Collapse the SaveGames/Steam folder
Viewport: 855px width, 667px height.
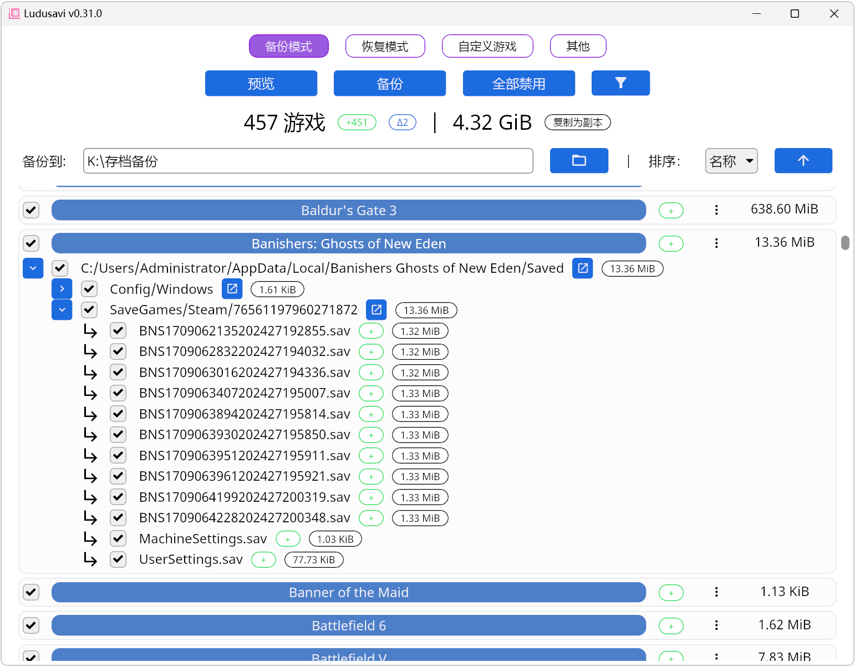click(62, 310)
